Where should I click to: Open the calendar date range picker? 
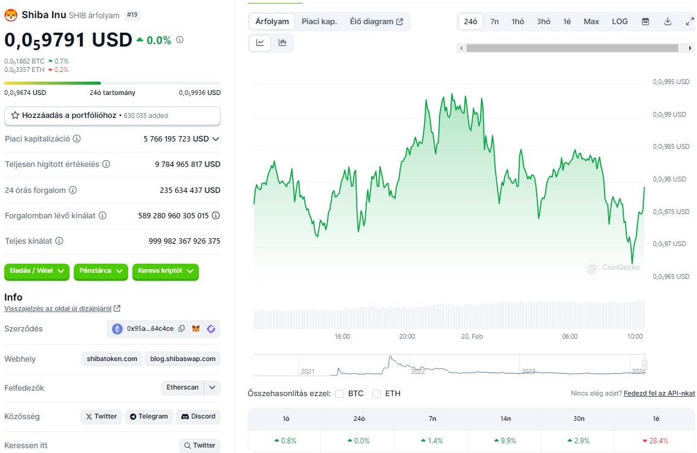pos(646,21)
